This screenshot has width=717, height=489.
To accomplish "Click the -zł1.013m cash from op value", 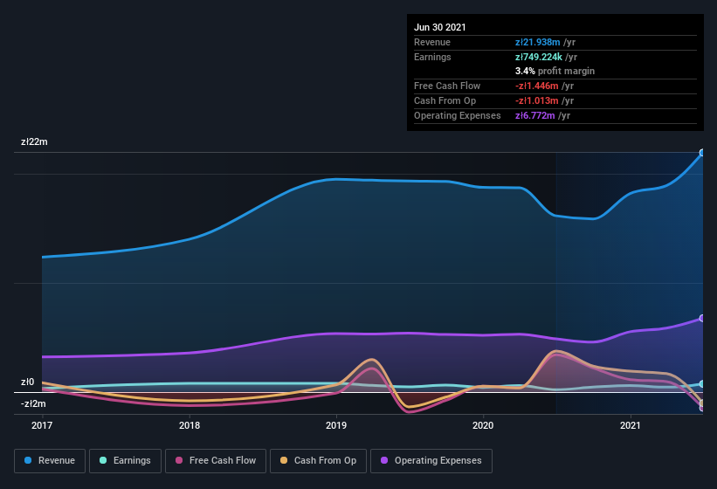I will 537,100.
